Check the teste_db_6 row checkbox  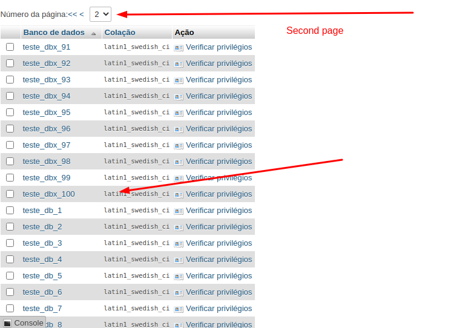10,292
